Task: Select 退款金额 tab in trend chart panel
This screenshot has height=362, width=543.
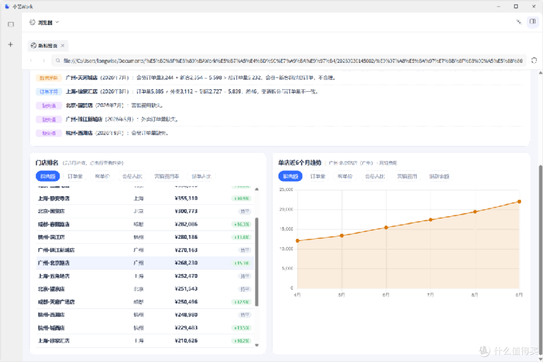Action: point(439,176)
